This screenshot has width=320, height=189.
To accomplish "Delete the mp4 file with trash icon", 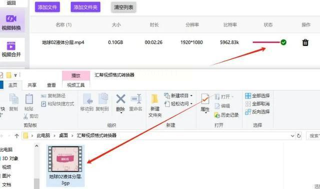I will (x=305, y=42).
